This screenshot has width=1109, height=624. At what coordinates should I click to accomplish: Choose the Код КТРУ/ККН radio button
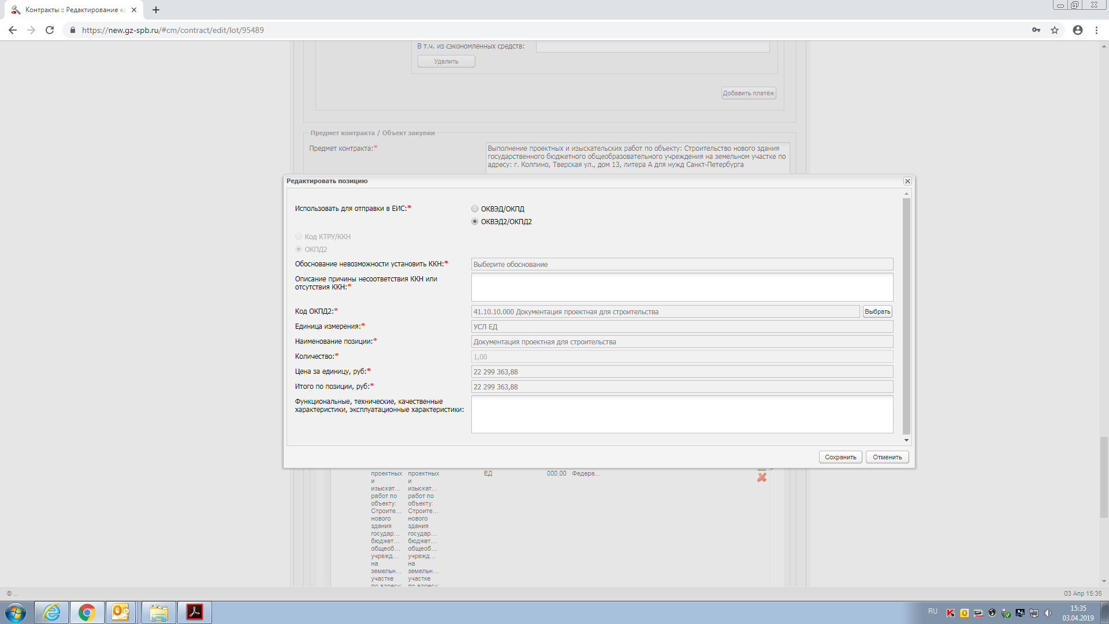click(x=299, y=237)
